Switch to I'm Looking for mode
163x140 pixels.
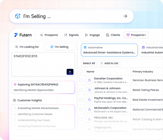point(27,47)
